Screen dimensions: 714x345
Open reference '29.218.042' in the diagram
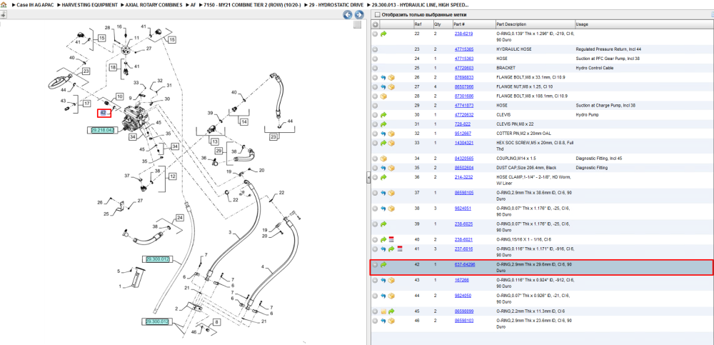click(x=102, y=130)
